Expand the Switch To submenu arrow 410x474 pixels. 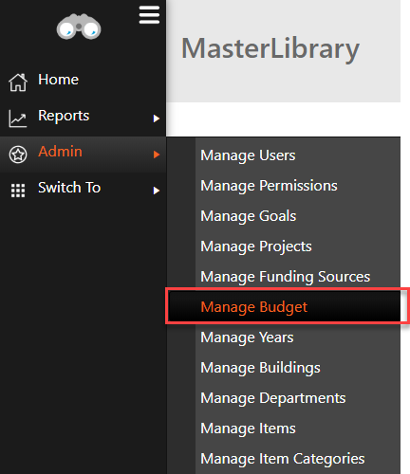tap(157, 191)
